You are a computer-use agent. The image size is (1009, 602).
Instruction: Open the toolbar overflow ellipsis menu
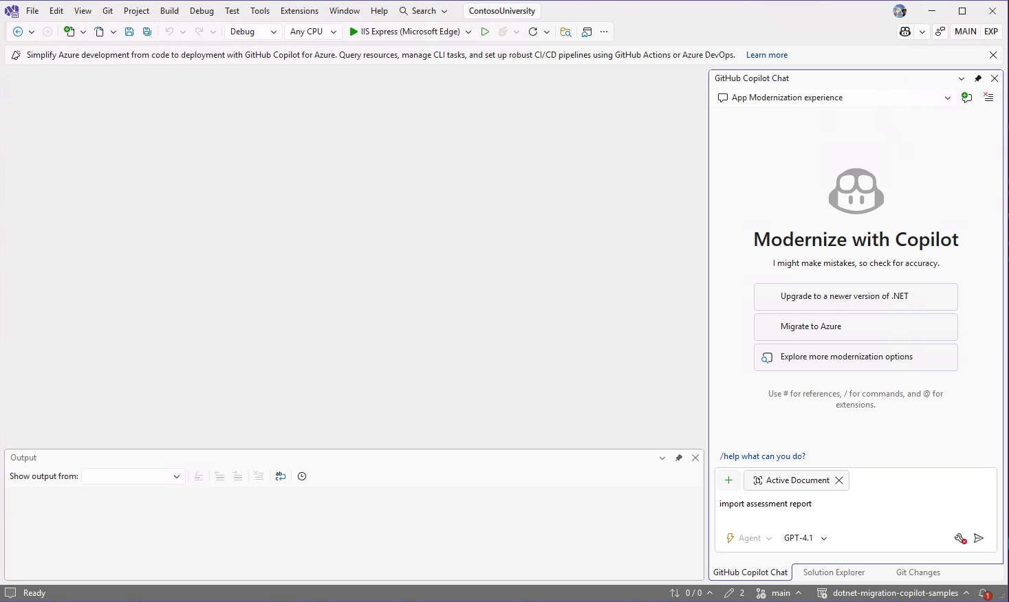point(604,32)
